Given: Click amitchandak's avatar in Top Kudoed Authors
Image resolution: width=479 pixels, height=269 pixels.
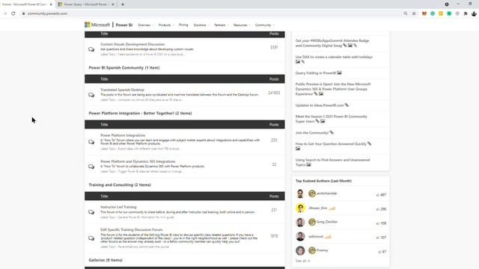Looking at the screenshot, I should [x=300, y=194].
